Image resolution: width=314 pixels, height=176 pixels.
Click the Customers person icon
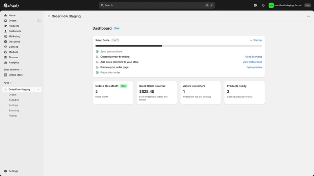click(x=5, y=31)
